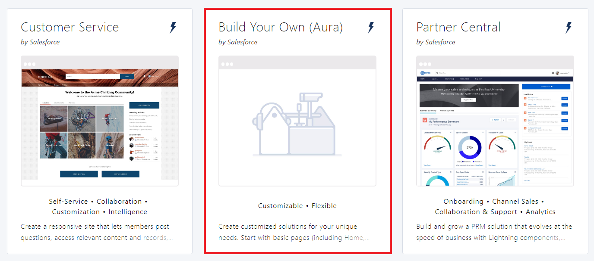Screen dimensions: 594x261
Task: Select the Customer Service template title
Action: coord(70,27)
